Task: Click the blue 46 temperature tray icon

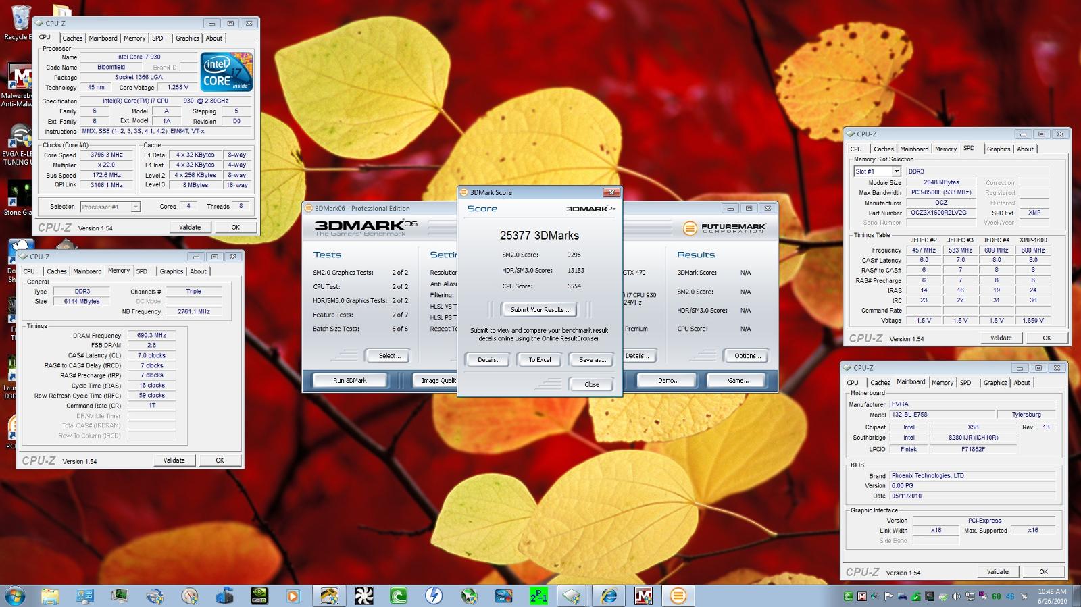Action: (x=1010, y=596)
